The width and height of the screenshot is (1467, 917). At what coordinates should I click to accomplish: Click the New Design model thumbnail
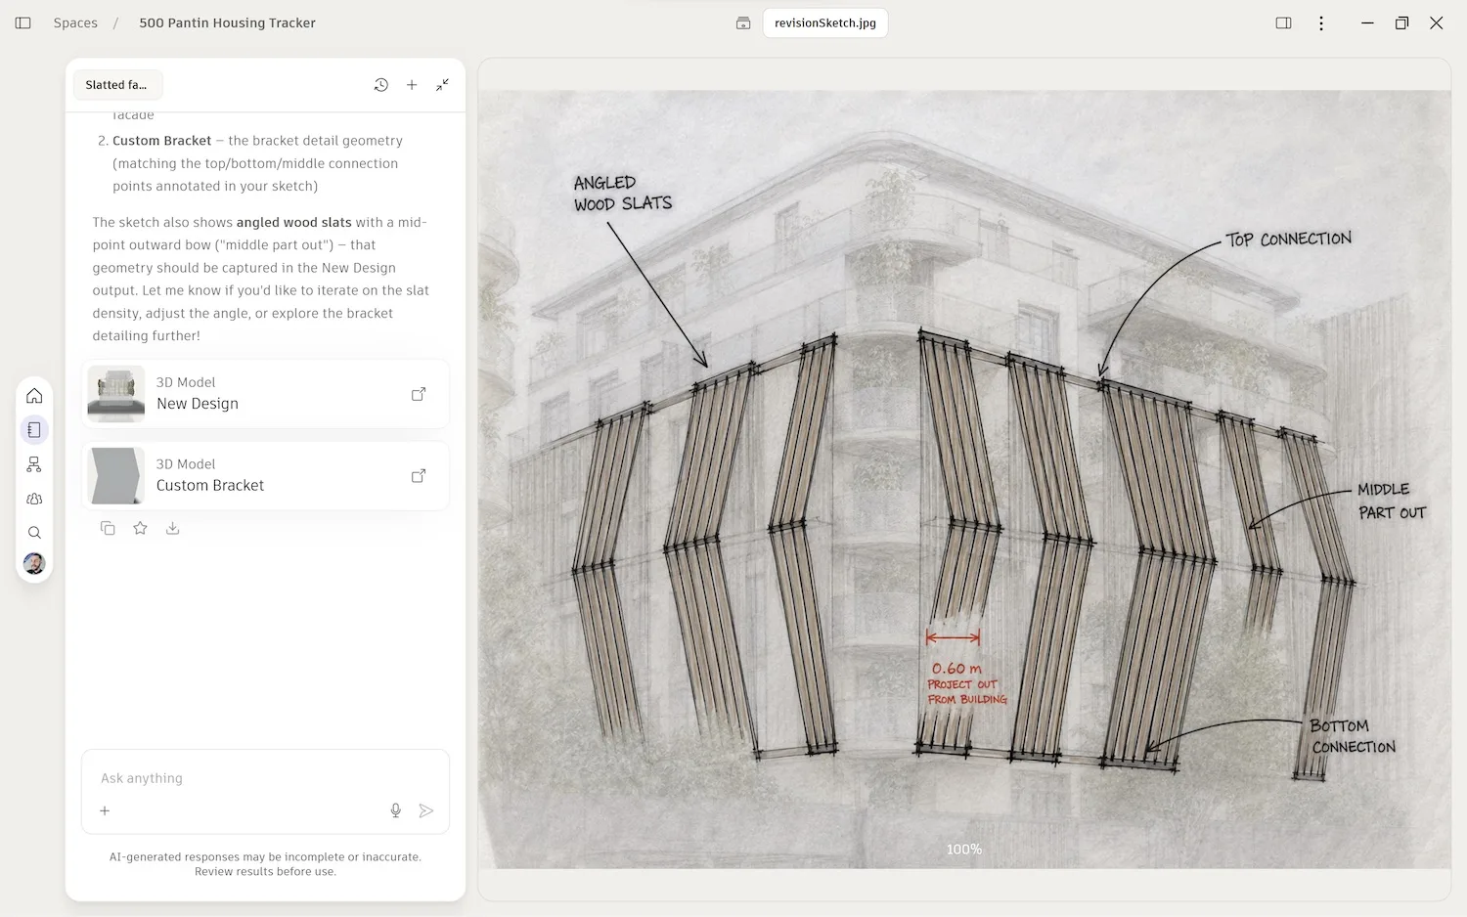(x=116, y=394)
